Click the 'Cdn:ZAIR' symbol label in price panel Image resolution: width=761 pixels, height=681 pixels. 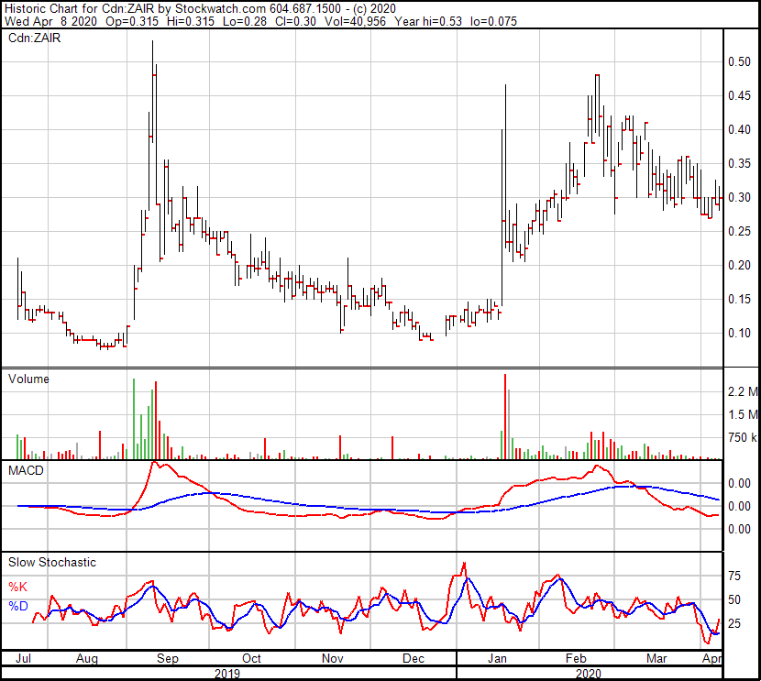coord(35,38)
